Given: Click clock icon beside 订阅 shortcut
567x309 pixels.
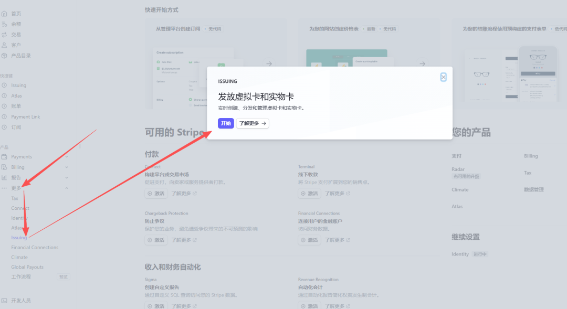Looking at the screenshot, I should (4, 127).
